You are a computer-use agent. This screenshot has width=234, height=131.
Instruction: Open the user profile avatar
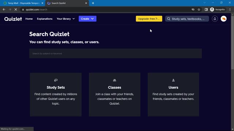click(223, 19)
